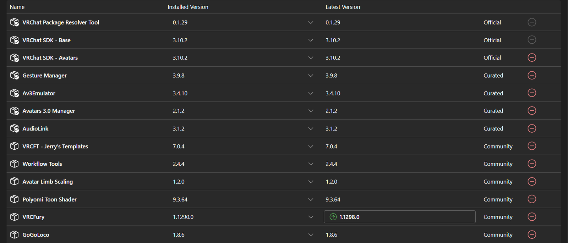
Task: Open VRCFury installed version dropdown
Action: tap(311, 217)
